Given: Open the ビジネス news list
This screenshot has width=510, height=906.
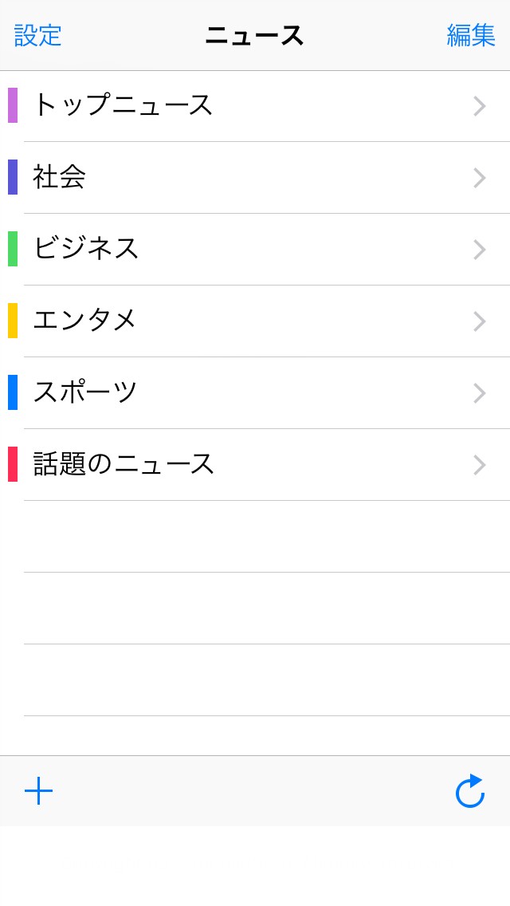Looking at the screenshot, I should click(86, 249).
